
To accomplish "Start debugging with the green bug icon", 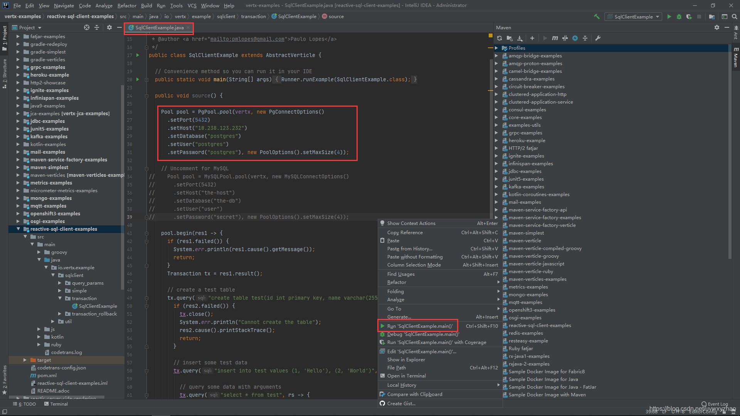I will [679, 17].
